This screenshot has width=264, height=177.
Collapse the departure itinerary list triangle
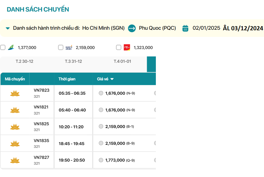click(x=8, y=28)
